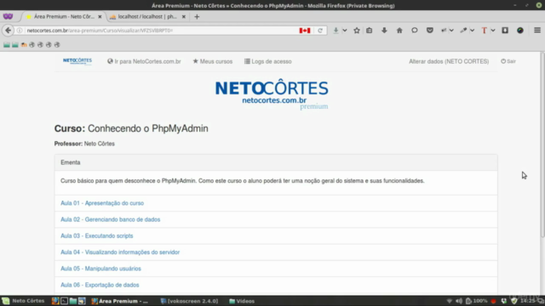Open the eyedropper icon's dropdown arrow
545x306 pixels.
(472, 31)
